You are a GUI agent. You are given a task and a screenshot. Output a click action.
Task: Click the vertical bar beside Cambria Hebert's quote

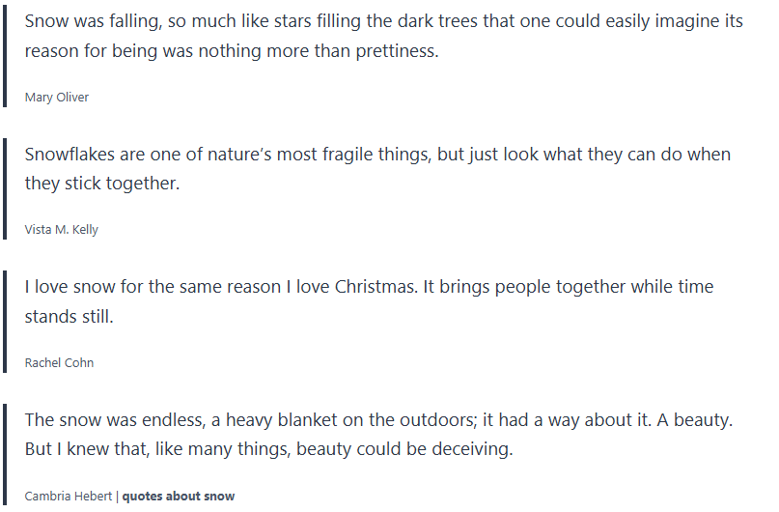pyautogui.click(x=6, y=452)
